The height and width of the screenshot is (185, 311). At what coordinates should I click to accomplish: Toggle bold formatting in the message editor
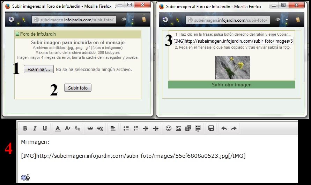tap(25, 128)
